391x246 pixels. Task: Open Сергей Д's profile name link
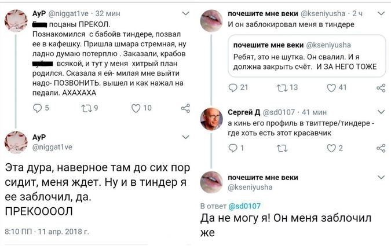click(x=246, y=112)
